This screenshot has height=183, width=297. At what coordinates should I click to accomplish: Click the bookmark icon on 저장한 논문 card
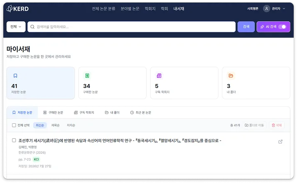coord(15,76)
